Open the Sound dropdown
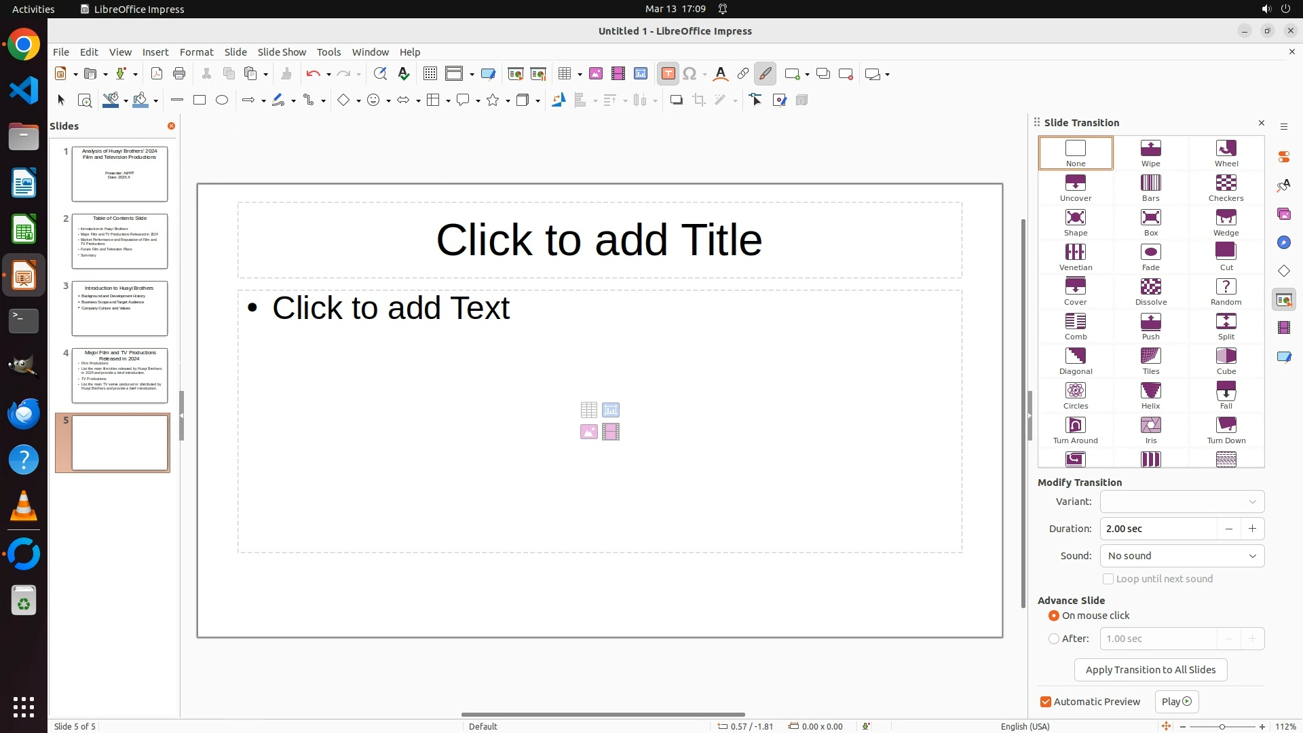The image size is (1303, 733). pyautogui.click(x=1182, y=556)
